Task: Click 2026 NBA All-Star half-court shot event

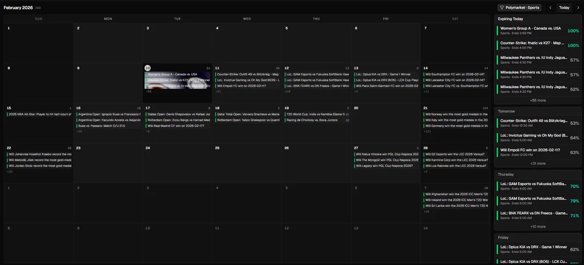Action: tap(39, 114)
